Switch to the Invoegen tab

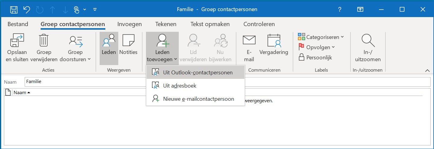[x=129, y=24]
